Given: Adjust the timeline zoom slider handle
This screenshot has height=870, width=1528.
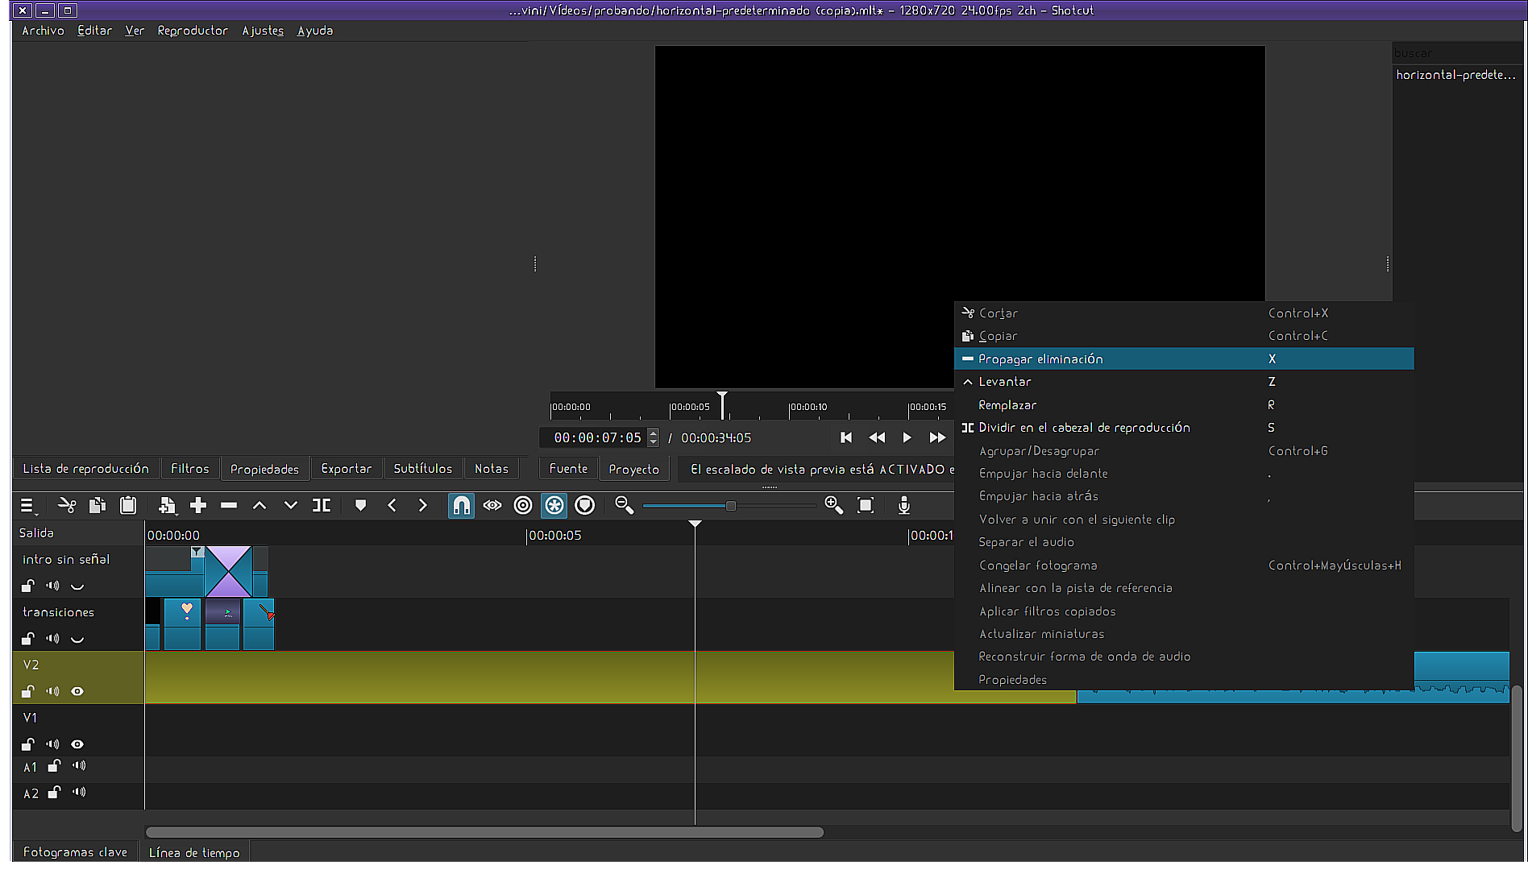Looking at the screenshot, I should coord(730,506).
